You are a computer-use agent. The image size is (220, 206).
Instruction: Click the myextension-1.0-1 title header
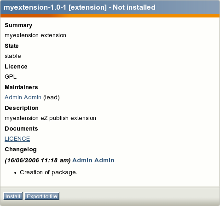coord(80,7)
